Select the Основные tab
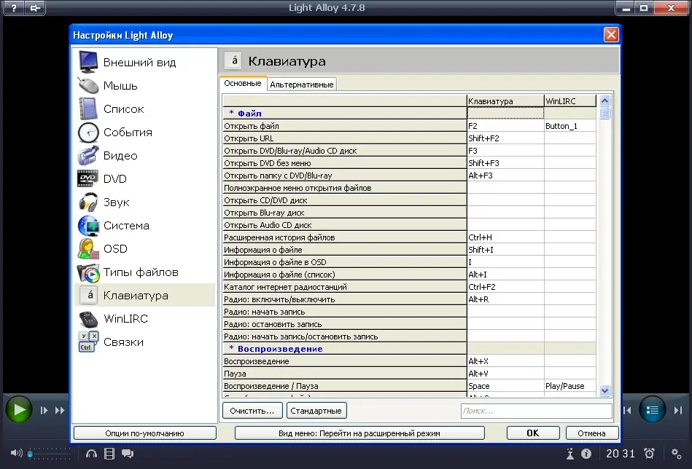The image size is (692, 469). pyautogui.click(x=243, y=83)
